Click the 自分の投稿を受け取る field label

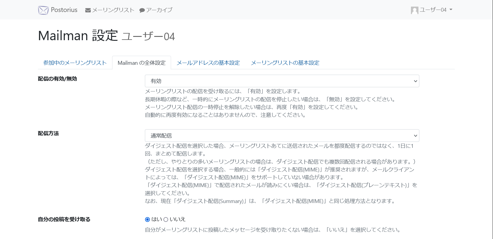pyautogui.click(x=64, y=220)
